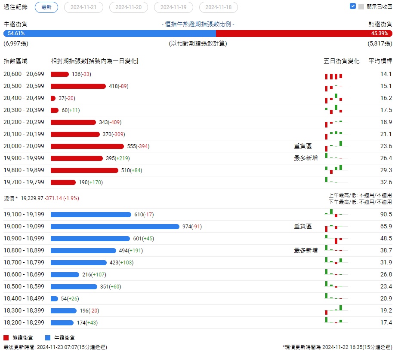Click the five-day sparkline for 18,300 - 18,399
Viewport: 398px width, 355px height.
tap(336, 310)
